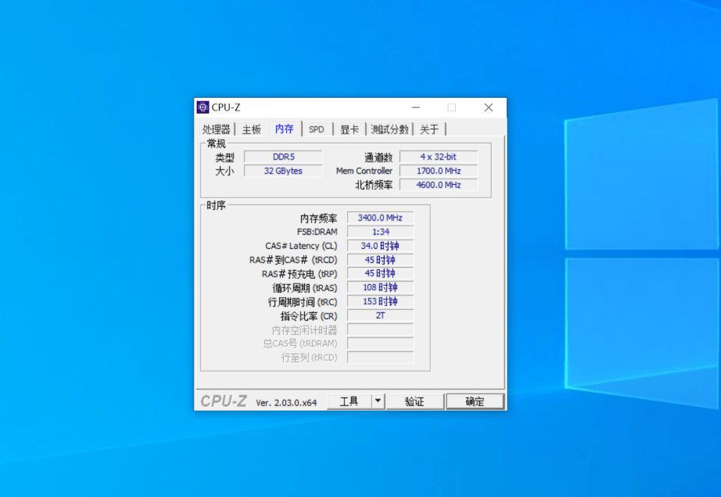Click the CAS# Latency 34.0 field
Viewport: 721px width, 497px height.
click(x=380, y=246)
